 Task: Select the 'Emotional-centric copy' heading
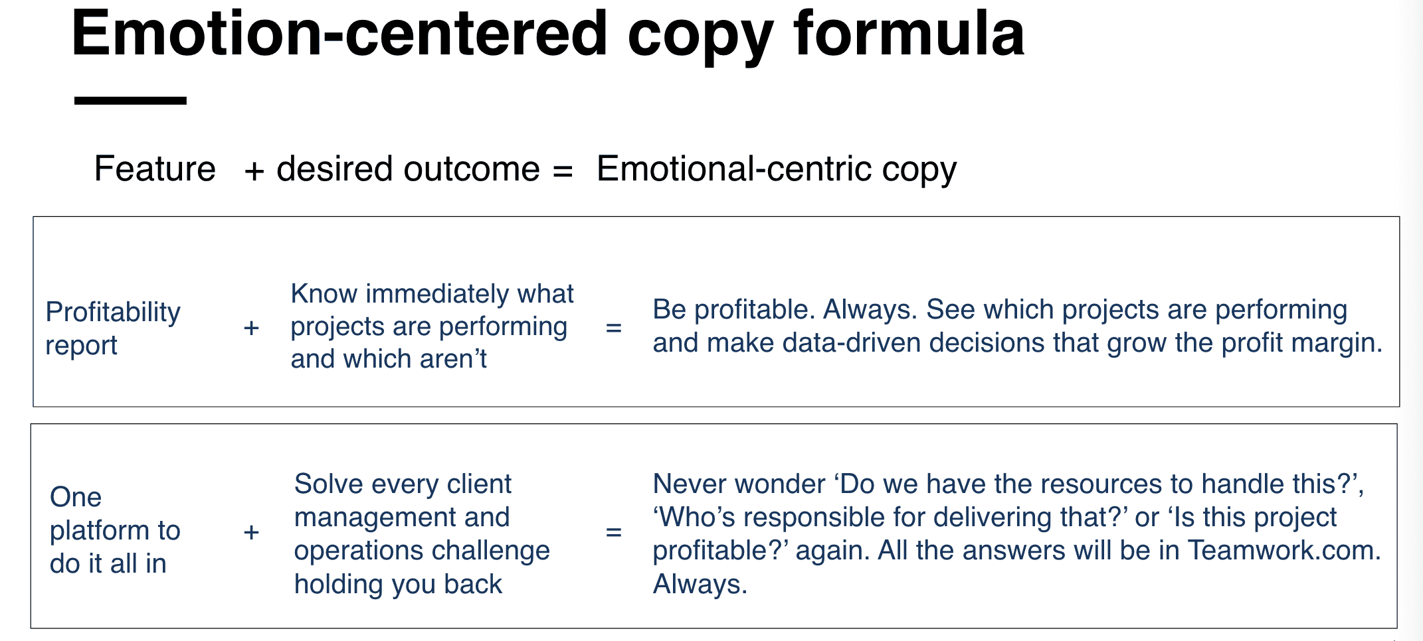pos(776,169)
